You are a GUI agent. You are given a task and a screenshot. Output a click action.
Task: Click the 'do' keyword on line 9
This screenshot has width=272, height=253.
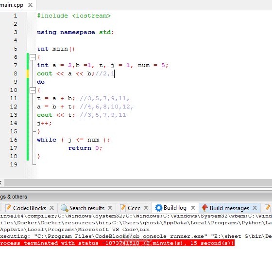click(x=41, y=82)
